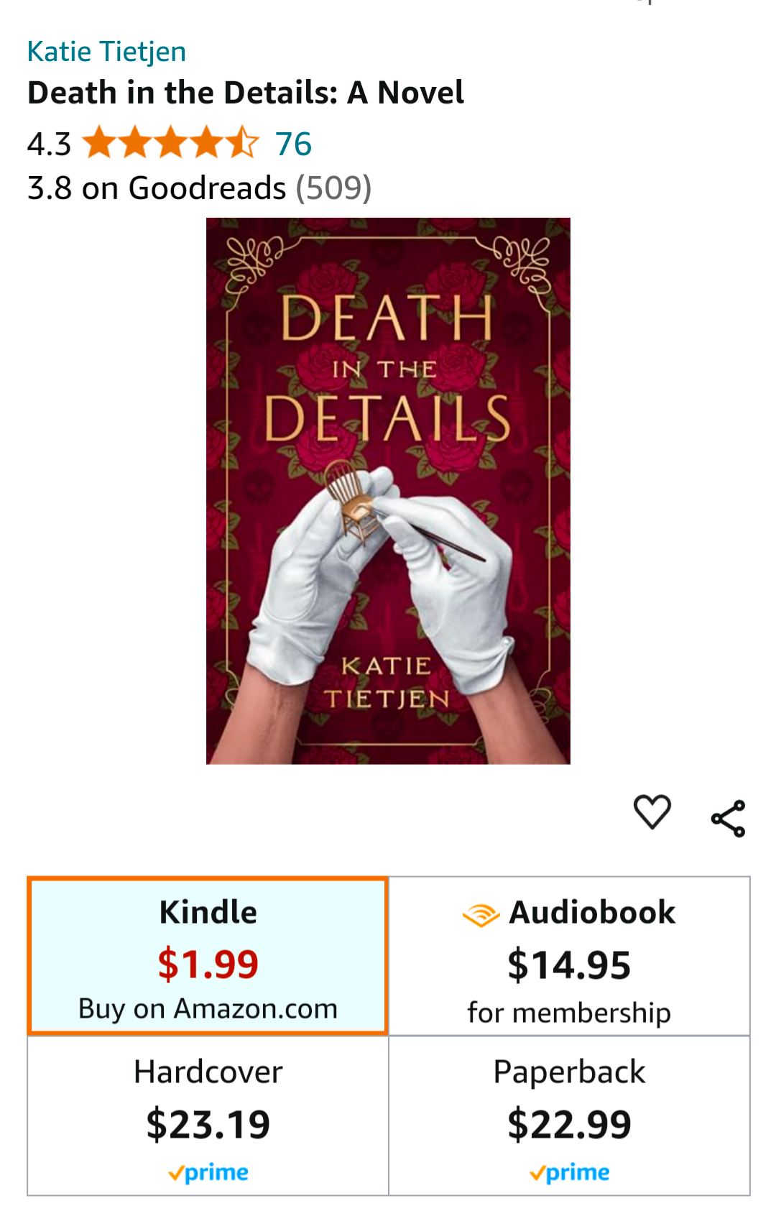Open the star rating graphic
Viewport: 776px width, 1206px height.
170,143
